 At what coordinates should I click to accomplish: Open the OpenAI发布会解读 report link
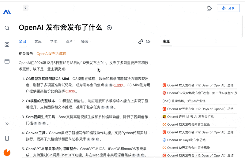click(51, 54)
